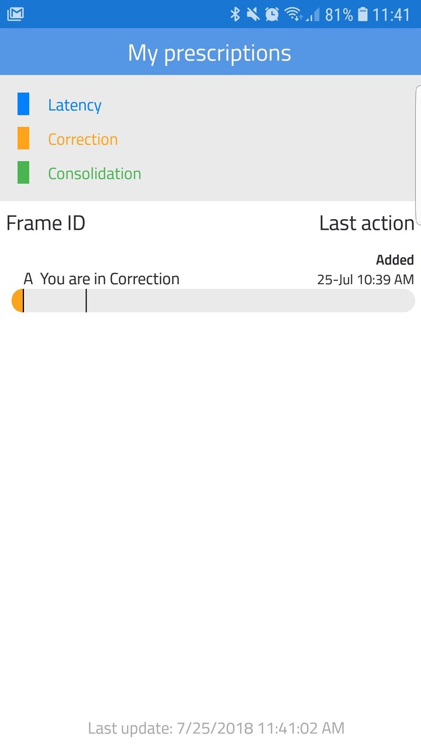Screen dimensions: 421x750
Task: Tap the alarm clock status bar icon
Action: (271, 14)
